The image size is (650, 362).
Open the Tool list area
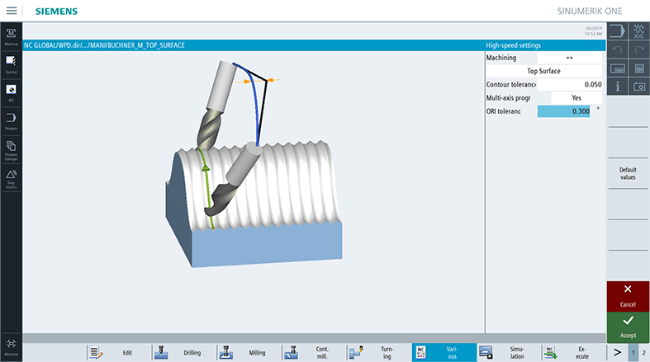point(12,65)
